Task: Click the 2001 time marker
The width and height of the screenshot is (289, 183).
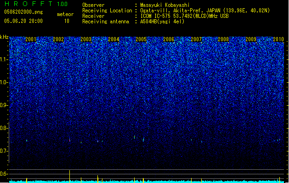Action: click(31, 39)
